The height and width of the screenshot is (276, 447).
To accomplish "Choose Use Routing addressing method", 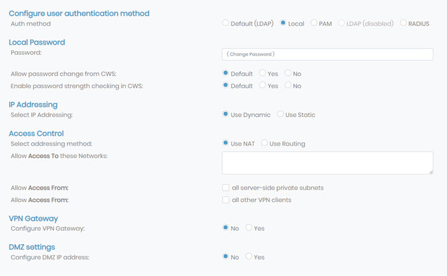I will (264, 143).
